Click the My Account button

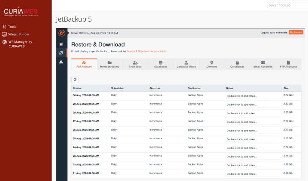point(296,32)
